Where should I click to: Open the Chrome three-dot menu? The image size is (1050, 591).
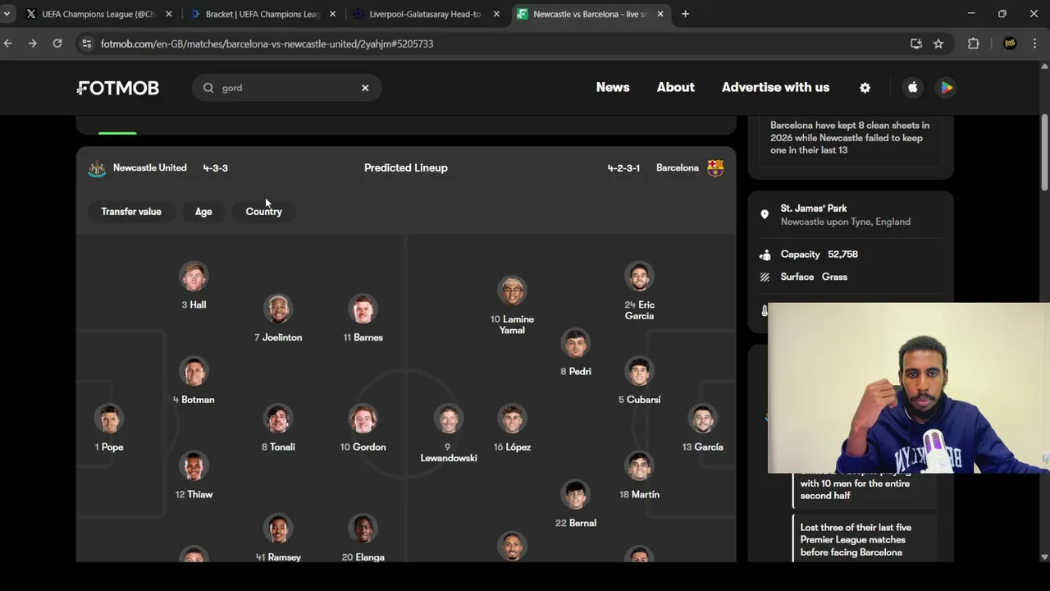coord(1035,44)
